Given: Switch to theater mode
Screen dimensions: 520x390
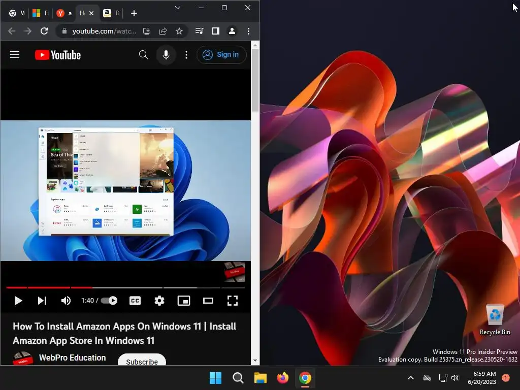Looking at the screenshot, I should coord(208,301).
